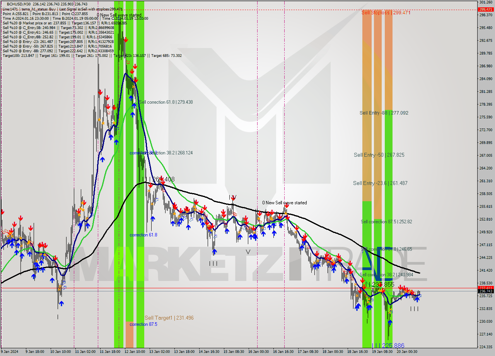The width and height of the screenshot is (495, 356).
Task: Click the 284.090 price axis value
Action: point(486,79)
